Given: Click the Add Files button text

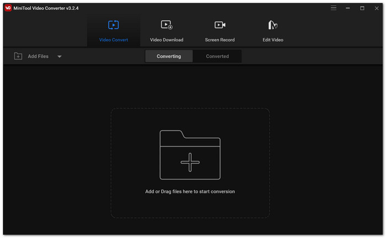Looking at the screenshot, I should point(38,56).
